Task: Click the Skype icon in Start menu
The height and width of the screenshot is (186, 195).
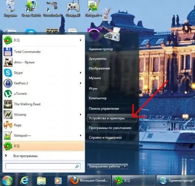Action: click(x=8, y=73)
